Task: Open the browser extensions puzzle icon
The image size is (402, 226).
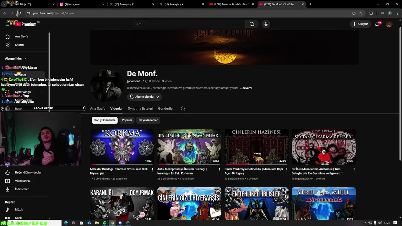Action: (371, 13)
